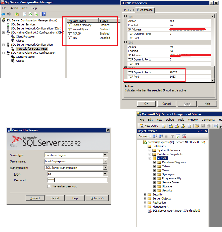The width and height of the screenshot is (222, 232).
Task: Collapse the IP9 section
Action: pos(125,42)
